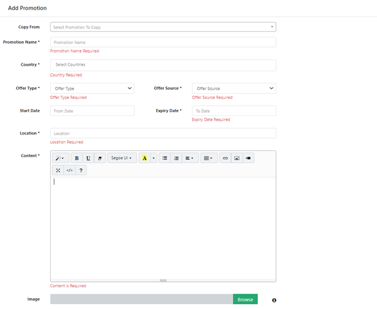Remove font style with eraser icon
Screen dimensions: 377x309
(100, 158)
